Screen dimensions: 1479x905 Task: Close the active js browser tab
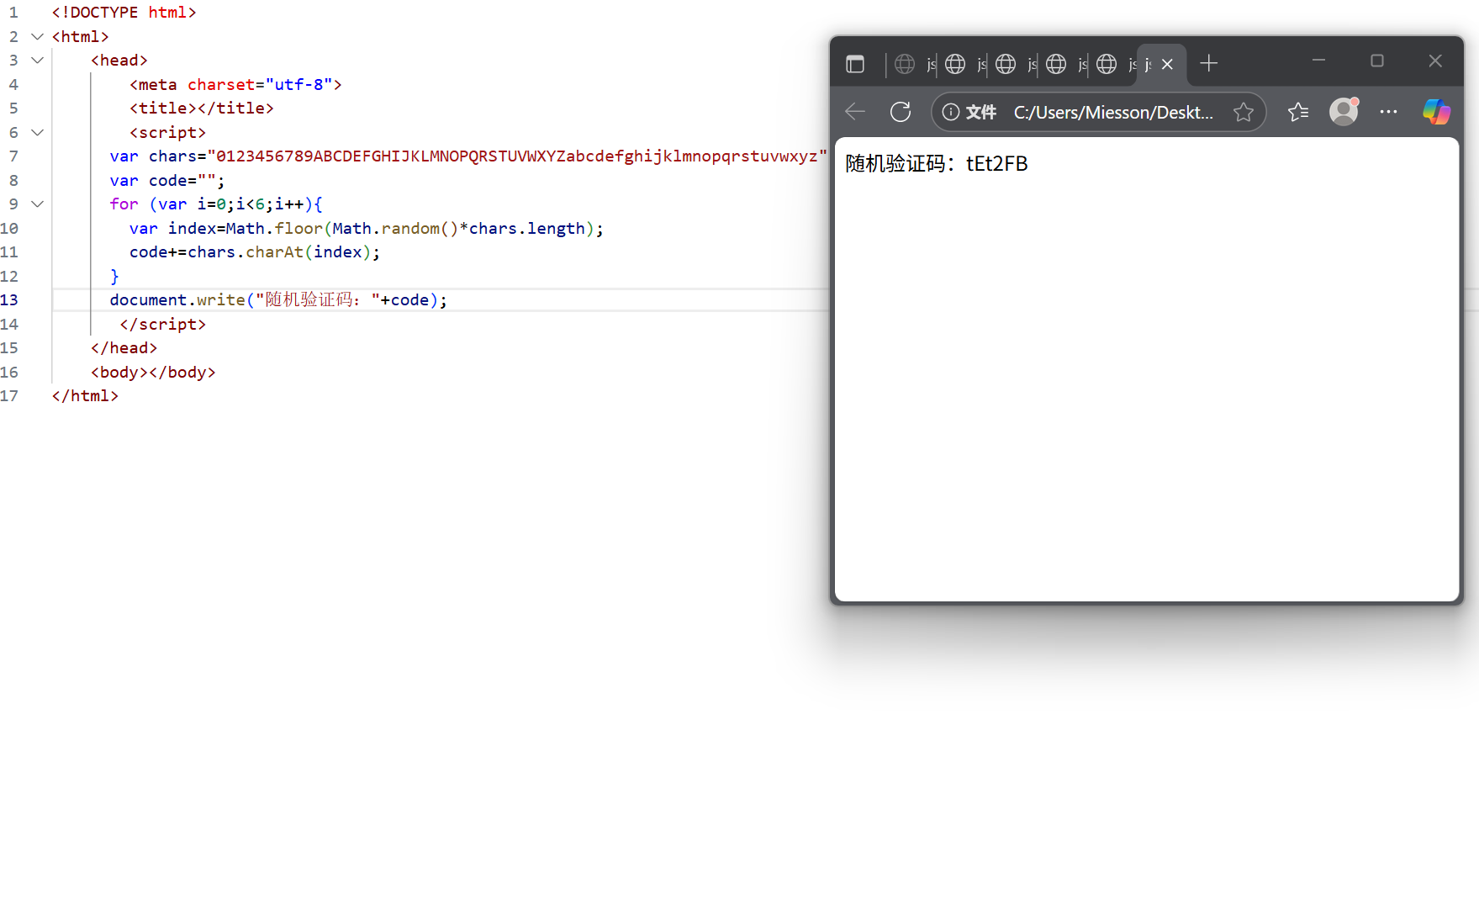[x=1167, y=64]
